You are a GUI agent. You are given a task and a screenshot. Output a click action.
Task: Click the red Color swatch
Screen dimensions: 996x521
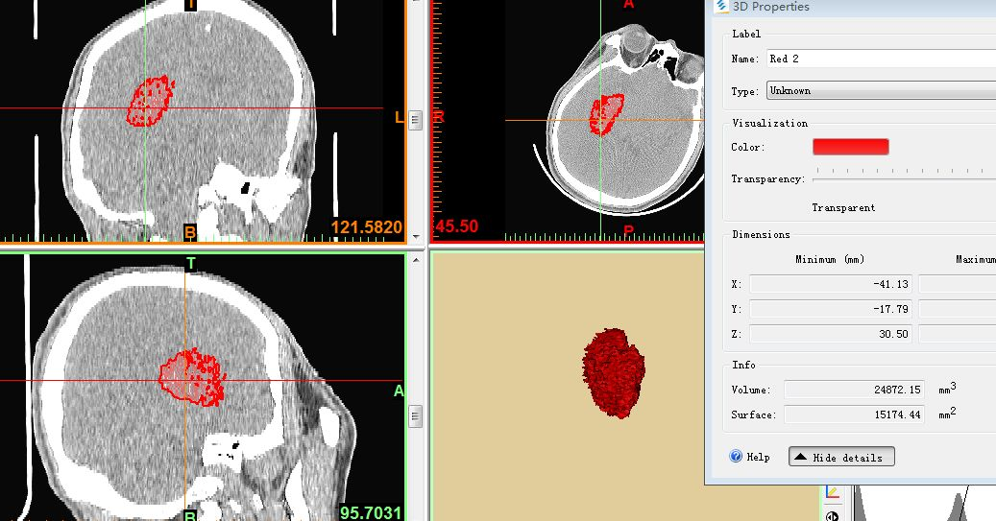[850, 147]
